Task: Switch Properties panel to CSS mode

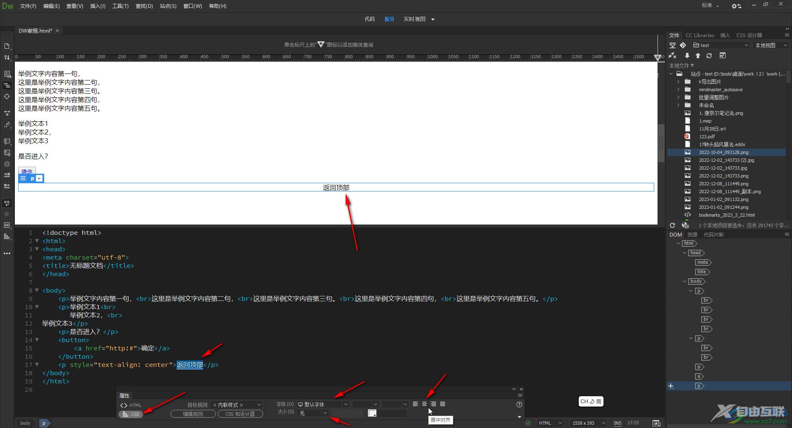Action: [x=131, y=414]
